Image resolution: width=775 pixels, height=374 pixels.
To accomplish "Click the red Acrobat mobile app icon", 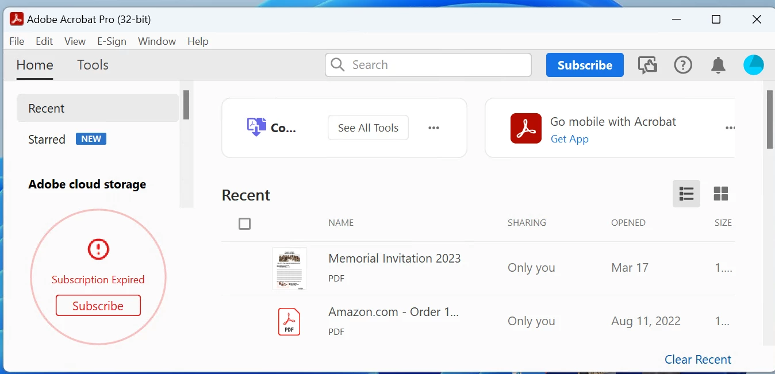I will tap(526, 128).
